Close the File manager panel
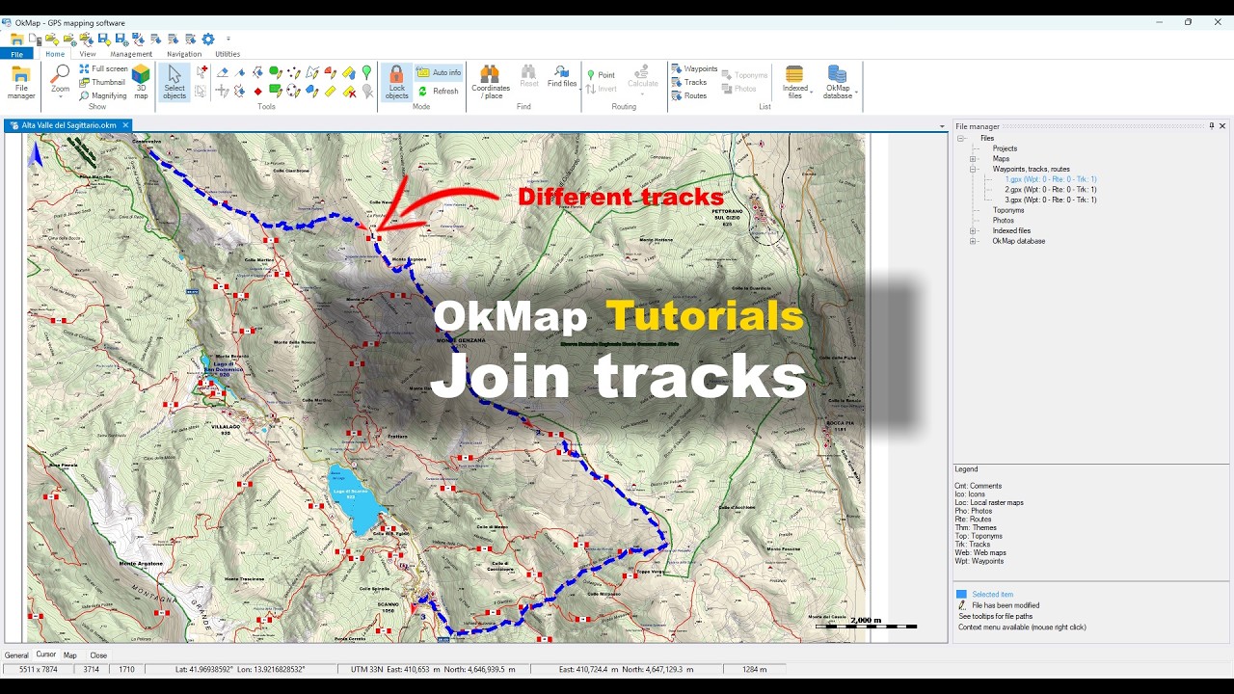 pyautogui.click(x=1222, y=126)
